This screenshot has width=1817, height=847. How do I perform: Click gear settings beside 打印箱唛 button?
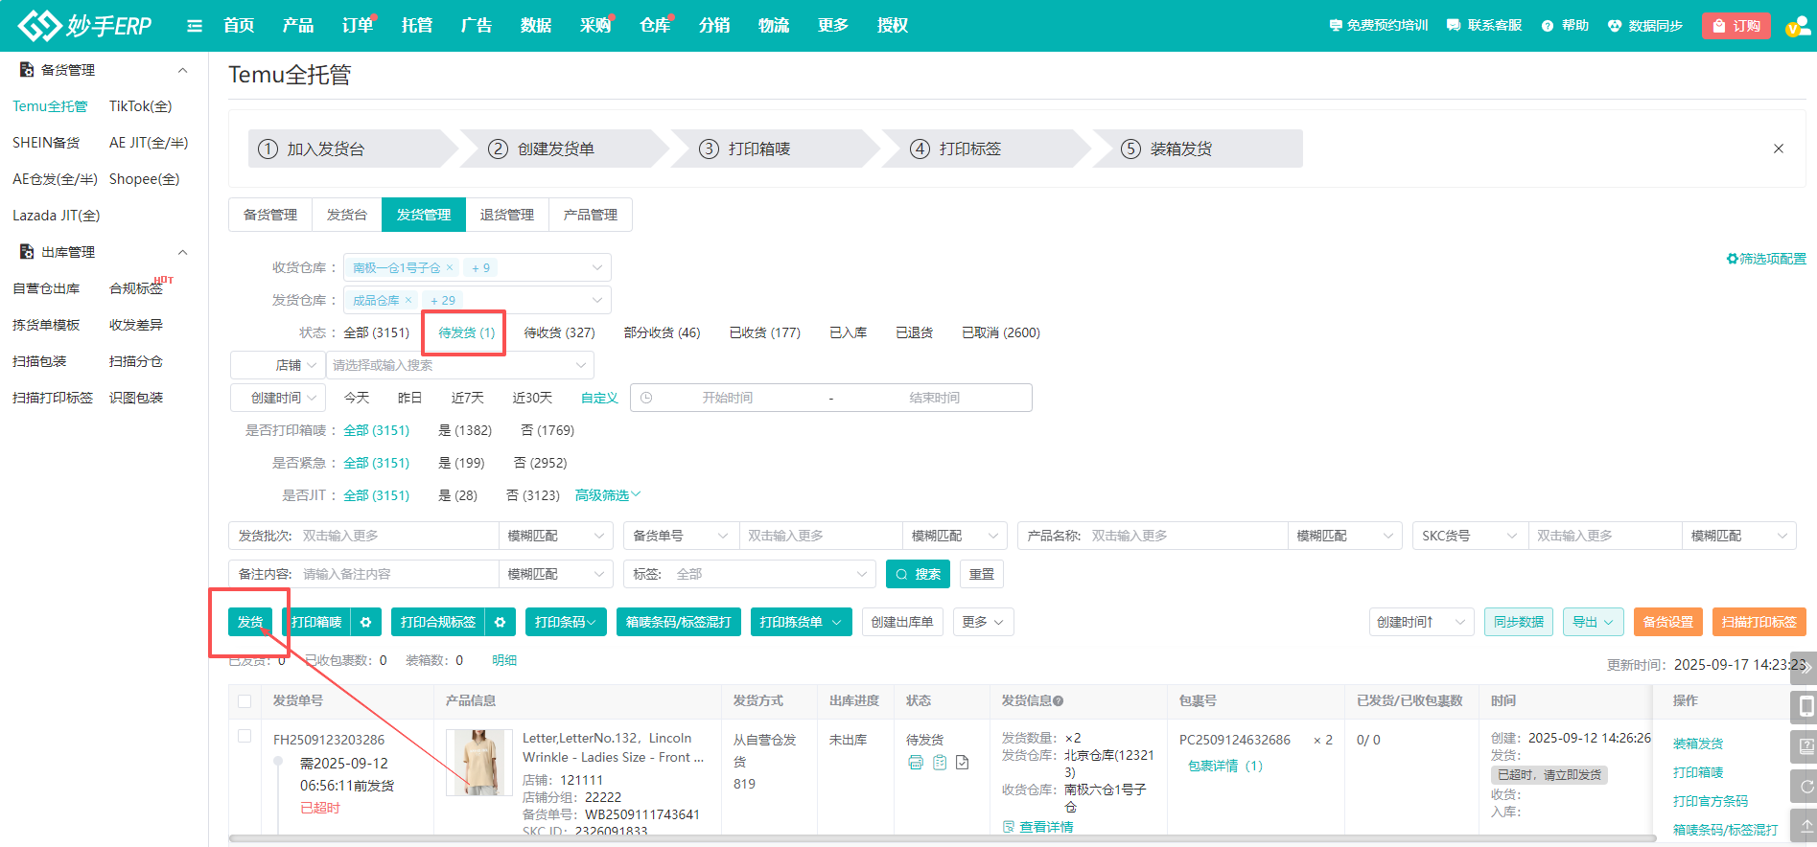click(x=365, y=623)
